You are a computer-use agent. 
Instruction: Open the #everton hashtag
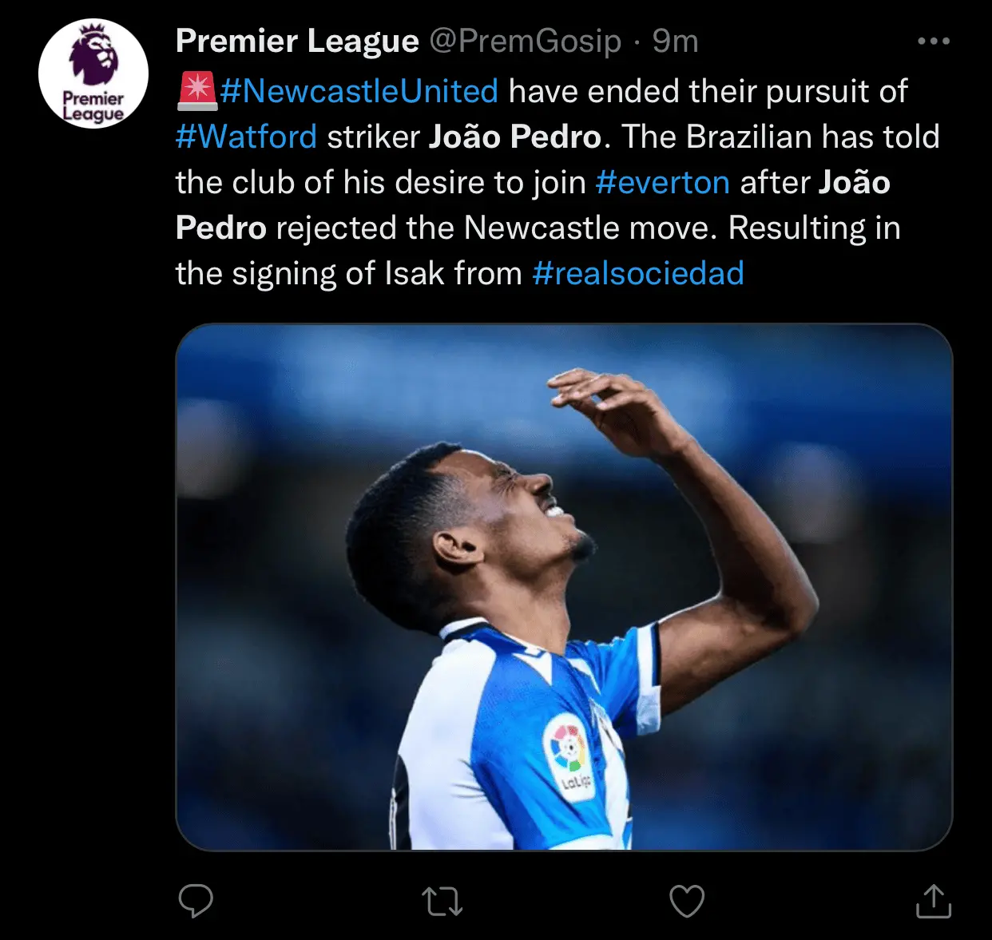(x=662, y=182)
